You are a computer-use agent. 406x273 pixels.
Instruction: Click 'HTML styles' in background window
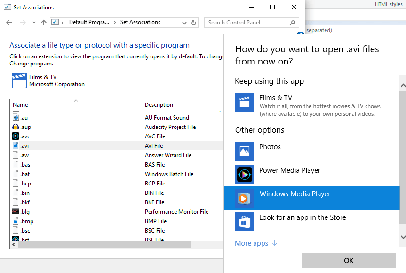click(x=389, y=4)
